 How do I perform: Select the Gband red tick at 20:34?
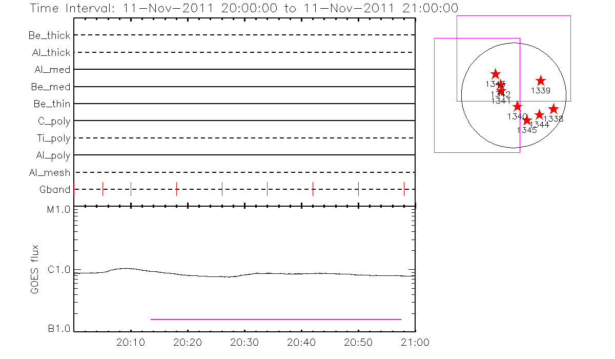point(267,189)
